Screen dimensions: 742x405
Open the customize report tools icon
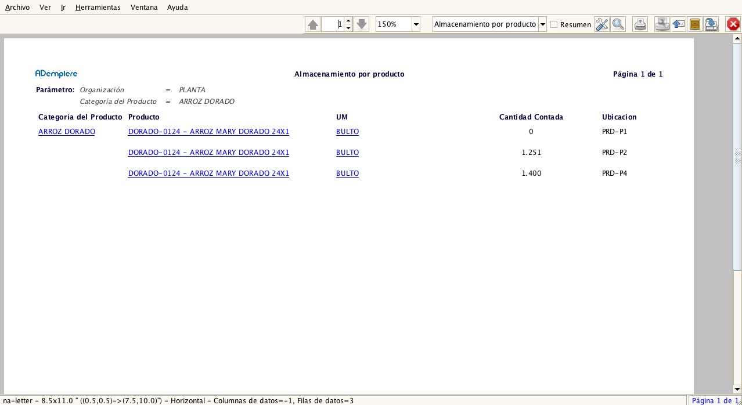tap(602, 24)
